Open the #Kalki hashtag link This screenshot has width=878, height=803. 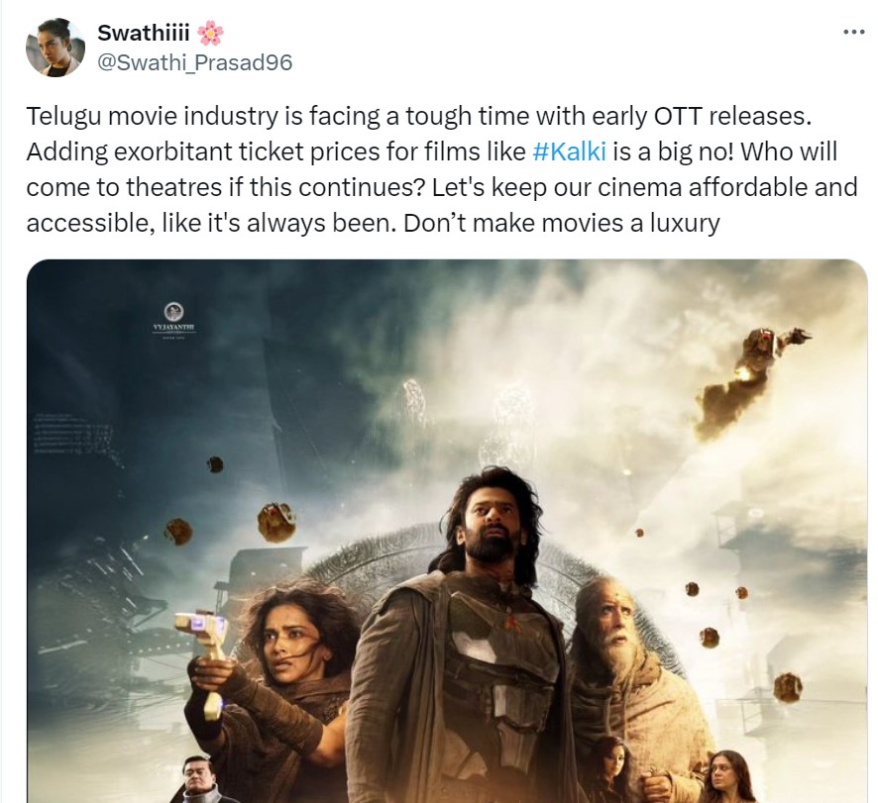pyautogui.click(x=569, y=151)
